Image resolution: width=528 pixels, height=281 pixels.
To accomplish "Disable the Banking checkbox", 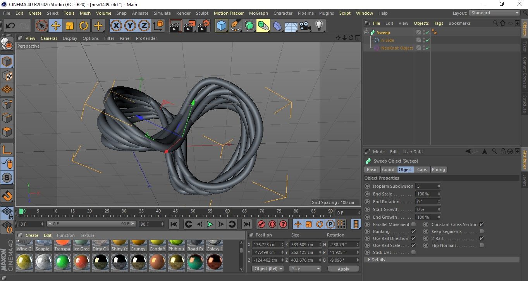I will tap(413, 231).
